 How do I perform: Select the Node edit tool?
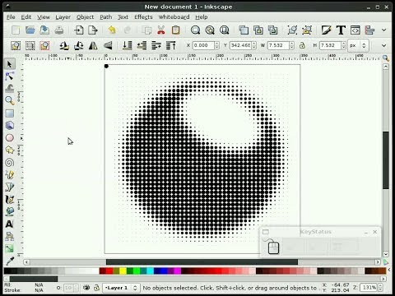[10, 76]
